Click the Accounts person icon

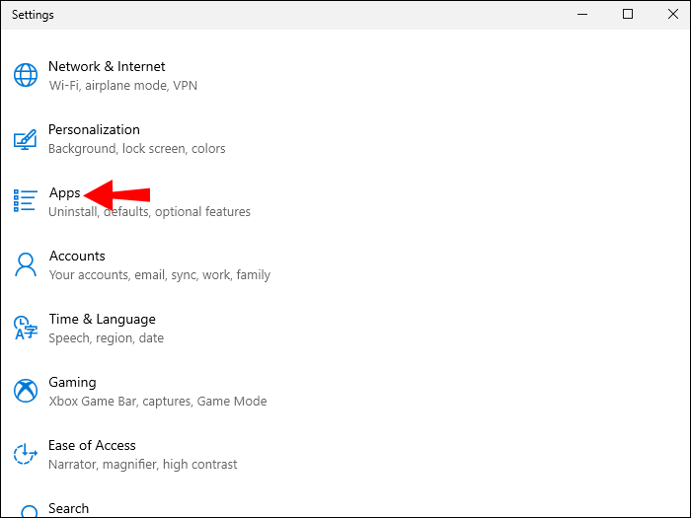click(25, 264)
